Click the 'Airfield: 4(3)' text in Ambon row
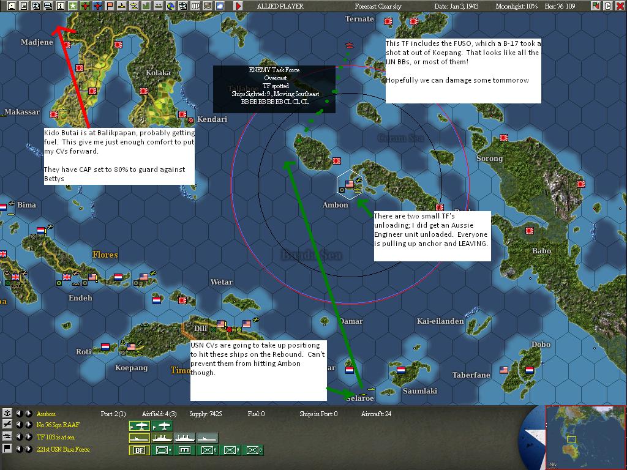Screen dimensions: 627x470 (x=159, y=414)
